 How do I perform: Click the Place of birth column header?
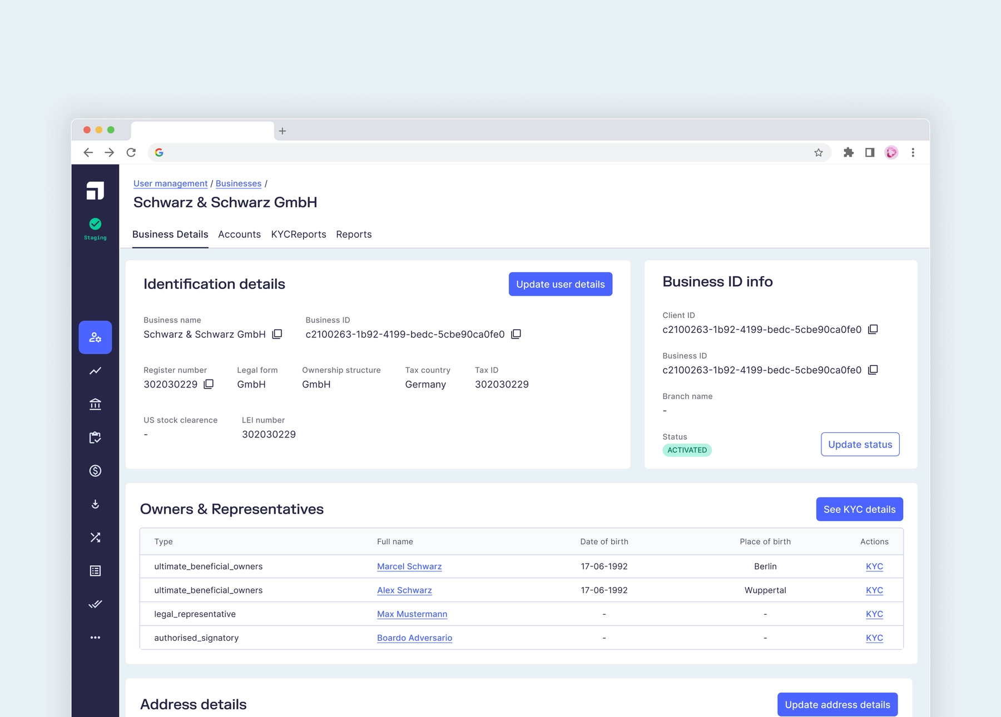765,542
